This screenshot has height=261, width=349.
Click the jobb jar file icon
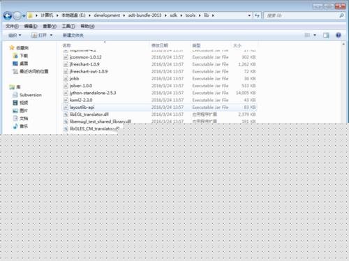tap(66, 79)
